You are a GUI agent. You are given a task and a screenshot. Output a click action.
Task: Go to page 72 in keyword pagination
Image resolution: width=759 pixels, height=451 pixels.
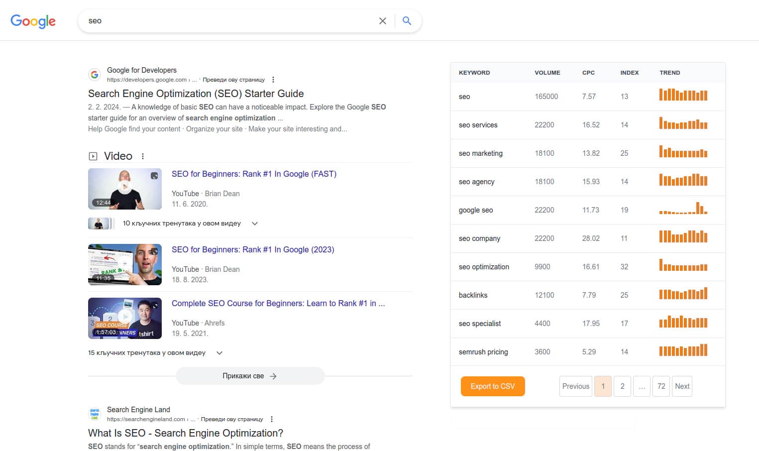pyautogui.click(x=661, y=386)
